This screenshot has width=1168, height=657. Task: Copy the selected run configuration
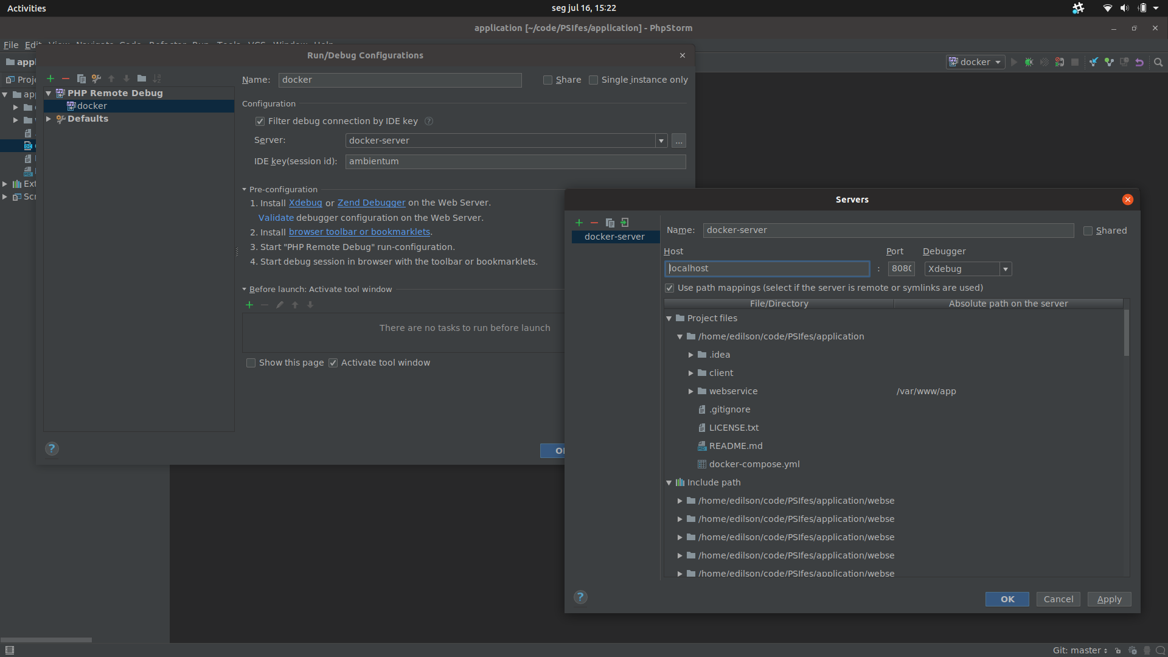coord(81,78)
